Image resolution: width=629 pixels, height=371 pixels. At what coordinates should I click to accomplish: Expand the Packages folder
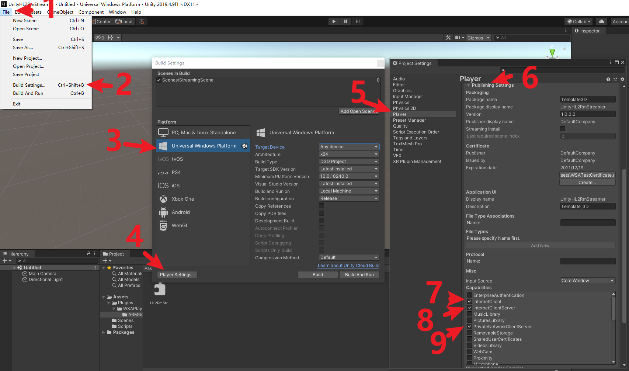(103, 332)
